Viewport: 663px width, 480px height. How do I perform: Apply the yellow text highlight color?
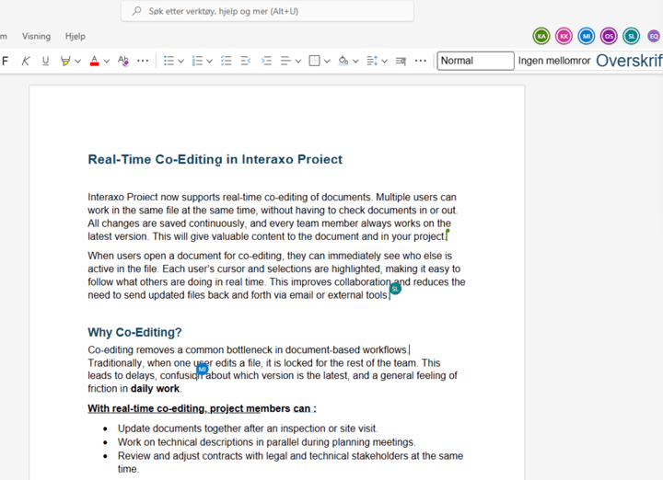point(64,61)
